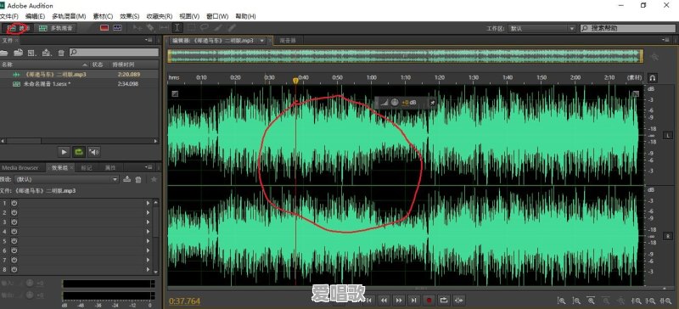Expand effect slot 1 arrow menu
Screen dimensions: 679x309
[x=148, y=203]
